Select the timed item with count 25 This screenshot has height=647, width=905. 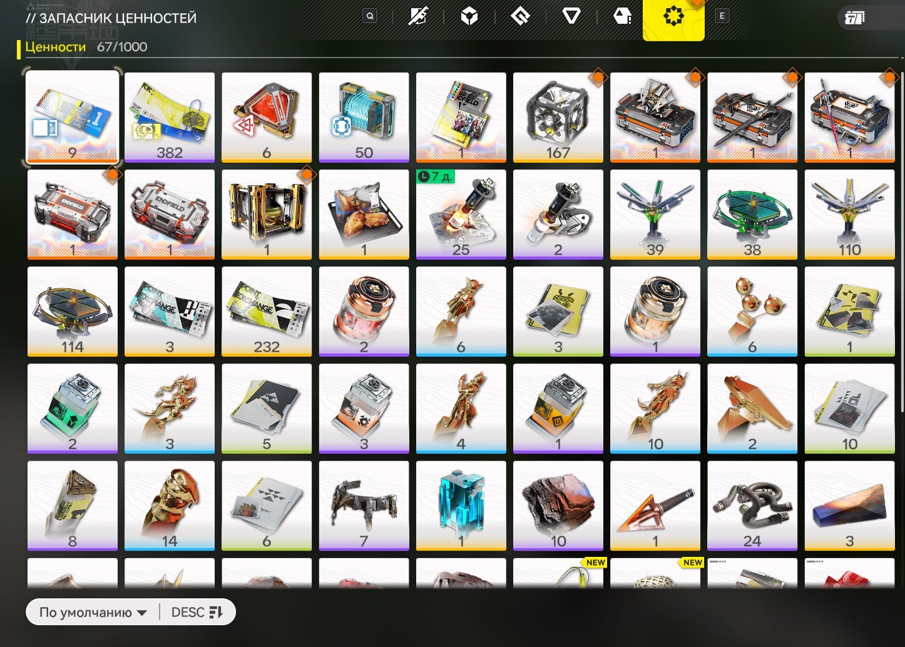click(x=461, y=214)
